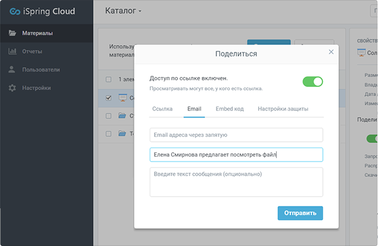Select the Email tab
379x246 pixels.
point(194,109)
